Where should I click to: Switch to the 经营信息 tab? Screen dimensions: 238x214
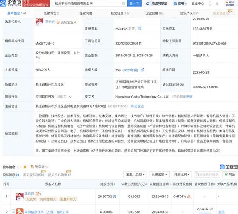[120, 13]
